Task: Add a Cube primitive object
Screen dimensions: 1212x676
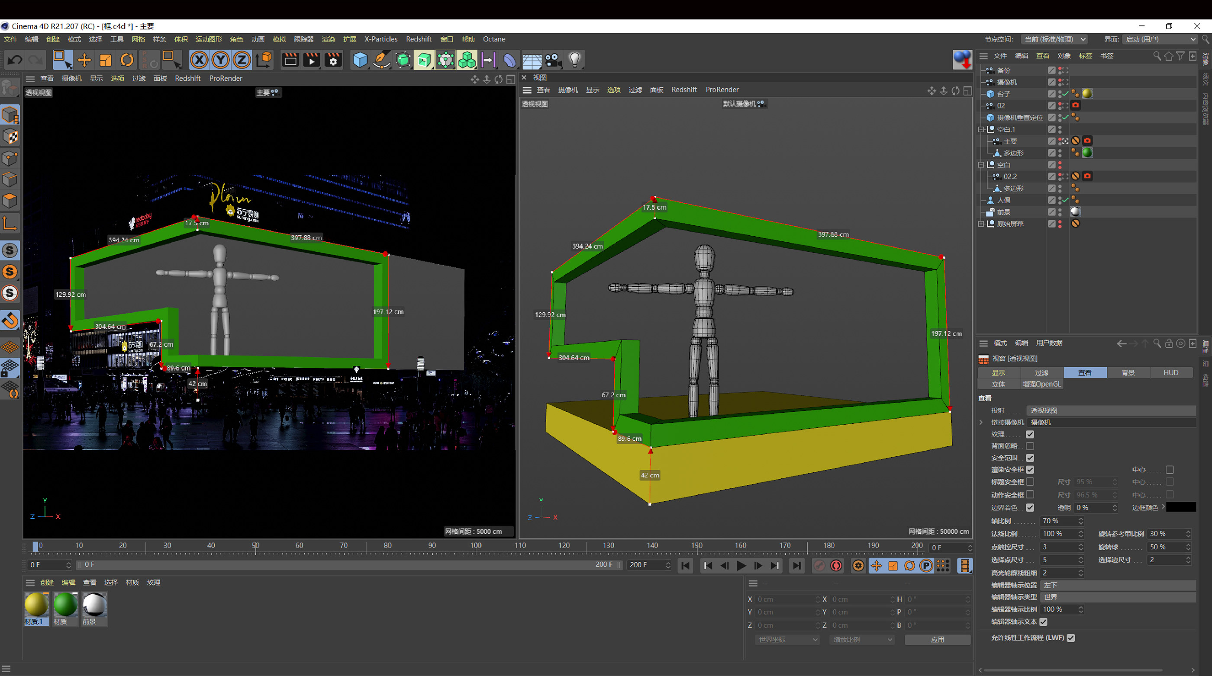Action: (x=360, y=60)
